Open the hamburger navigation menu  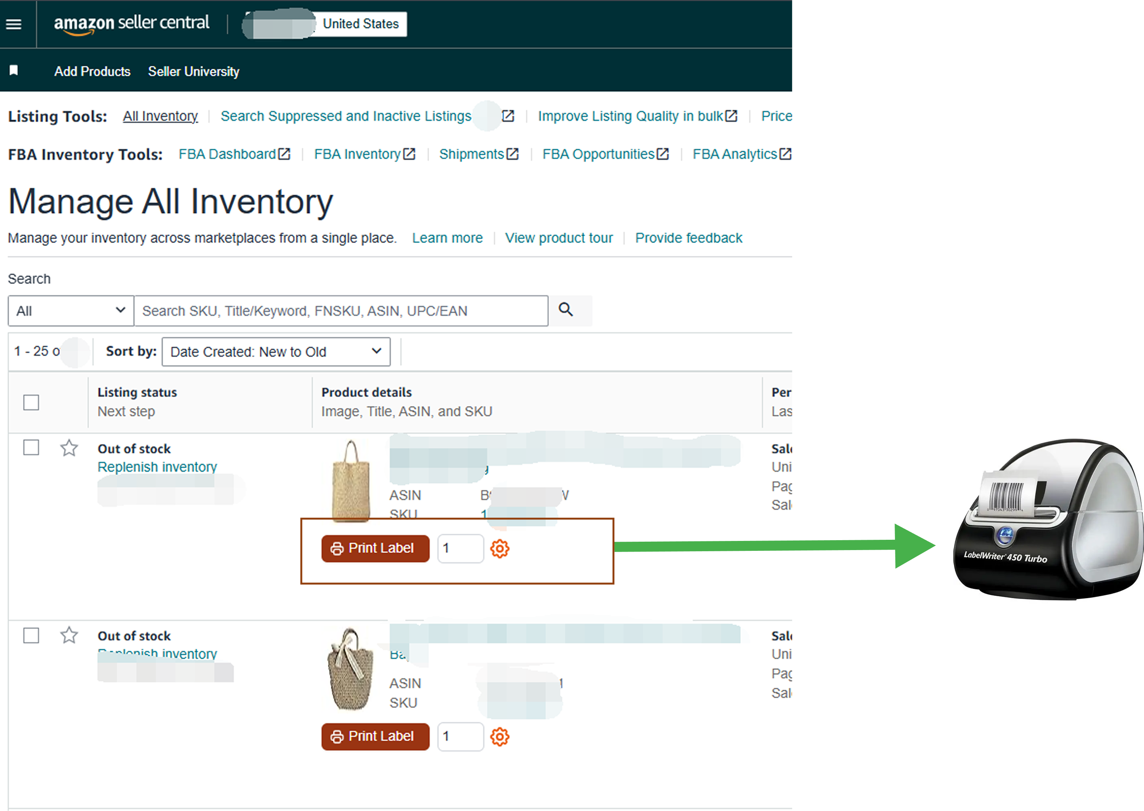point(14,24)
